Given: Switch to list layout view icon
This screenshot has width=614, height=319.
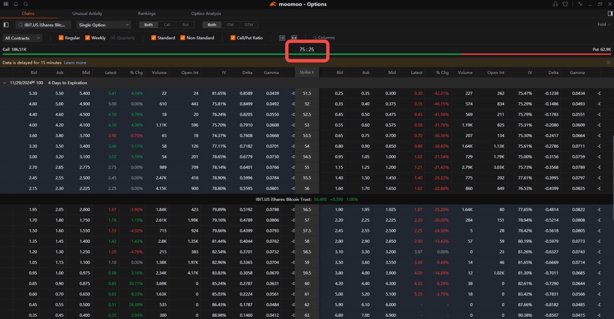Looking at the screenshot, I should click(282, 38).
